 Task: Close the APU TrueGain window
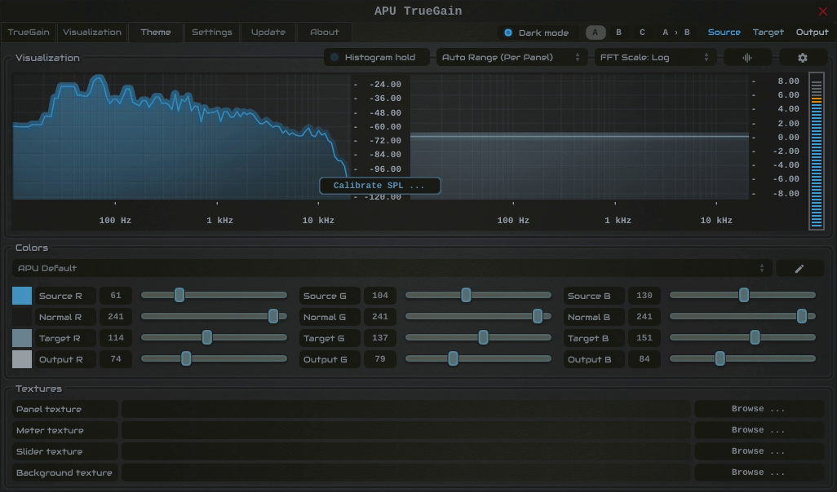822,11
